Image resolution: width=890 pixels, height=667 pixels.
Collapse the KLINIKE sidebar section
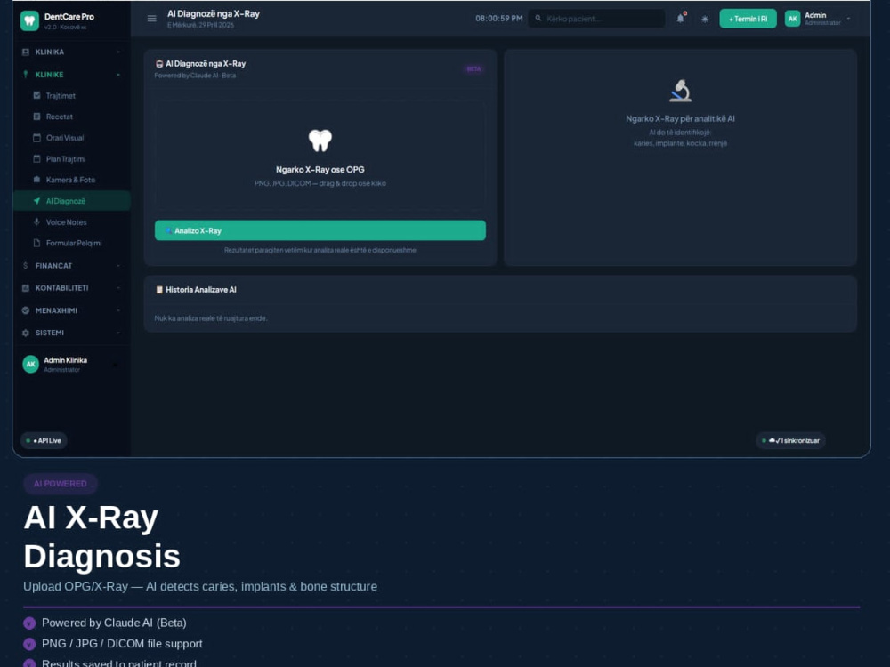71,75
